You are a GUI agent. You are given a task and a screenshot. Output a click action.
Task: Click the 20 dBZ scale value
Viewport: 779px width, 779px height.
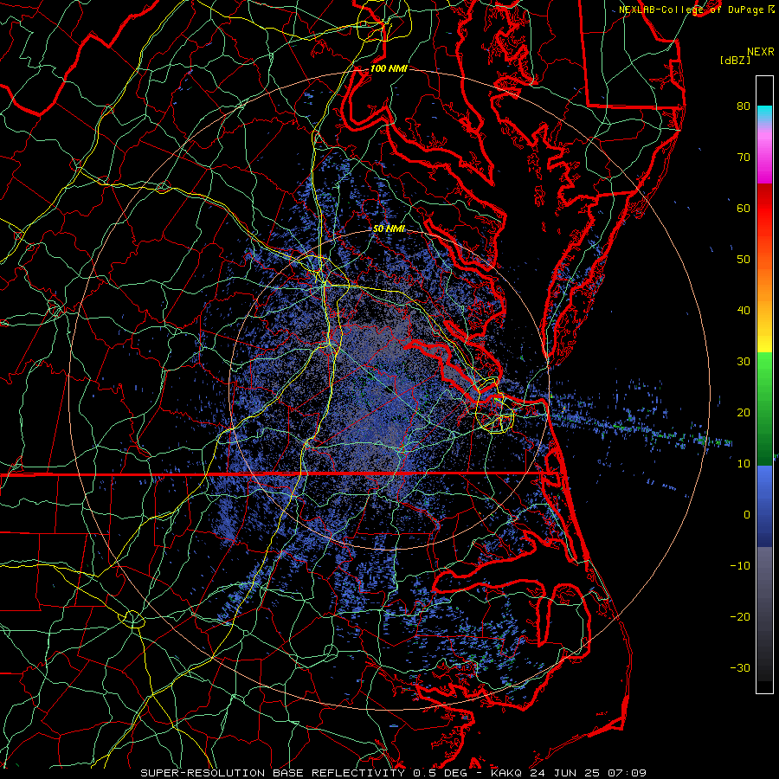coord(744,413)
